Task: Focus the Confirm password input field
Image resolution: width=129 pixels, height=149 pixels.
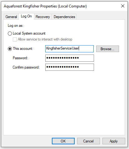Action: 70,67
